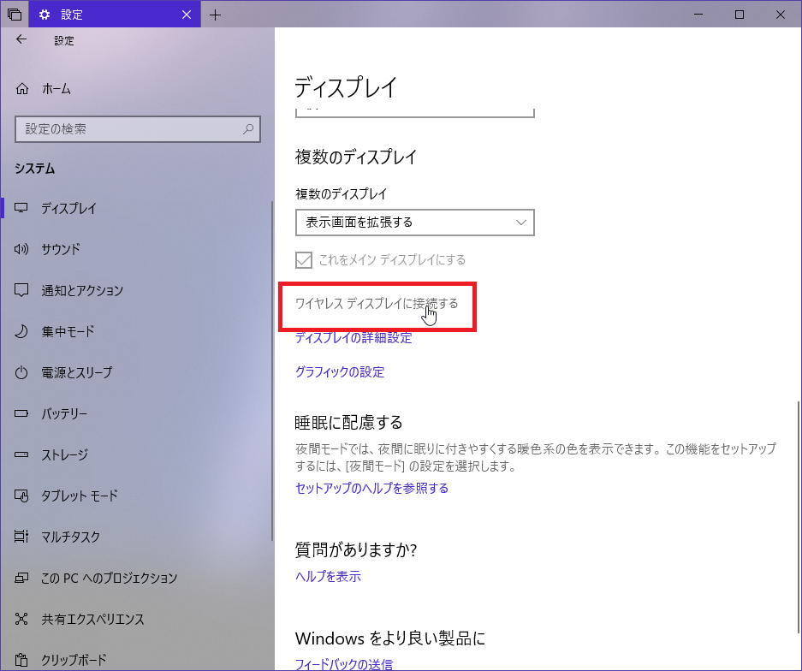Viewport: 802px width, 671px height.
Task: Click ワイヤレス ディスプレイに接続する link
Action: 377,304
